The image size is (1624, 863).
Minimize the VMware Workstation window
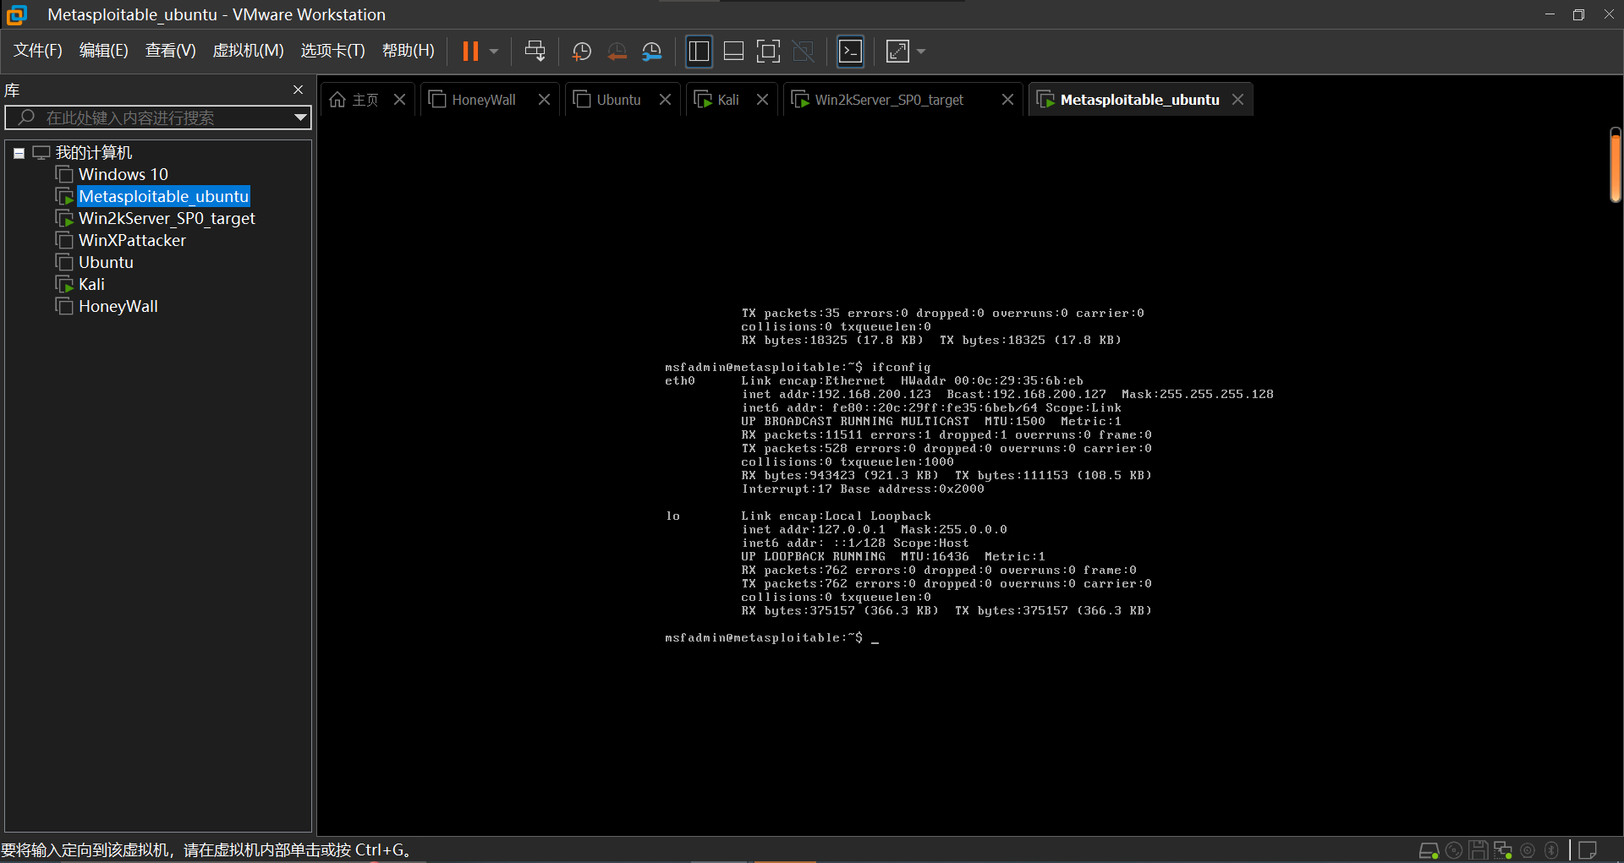click(x=1550, y=14)
